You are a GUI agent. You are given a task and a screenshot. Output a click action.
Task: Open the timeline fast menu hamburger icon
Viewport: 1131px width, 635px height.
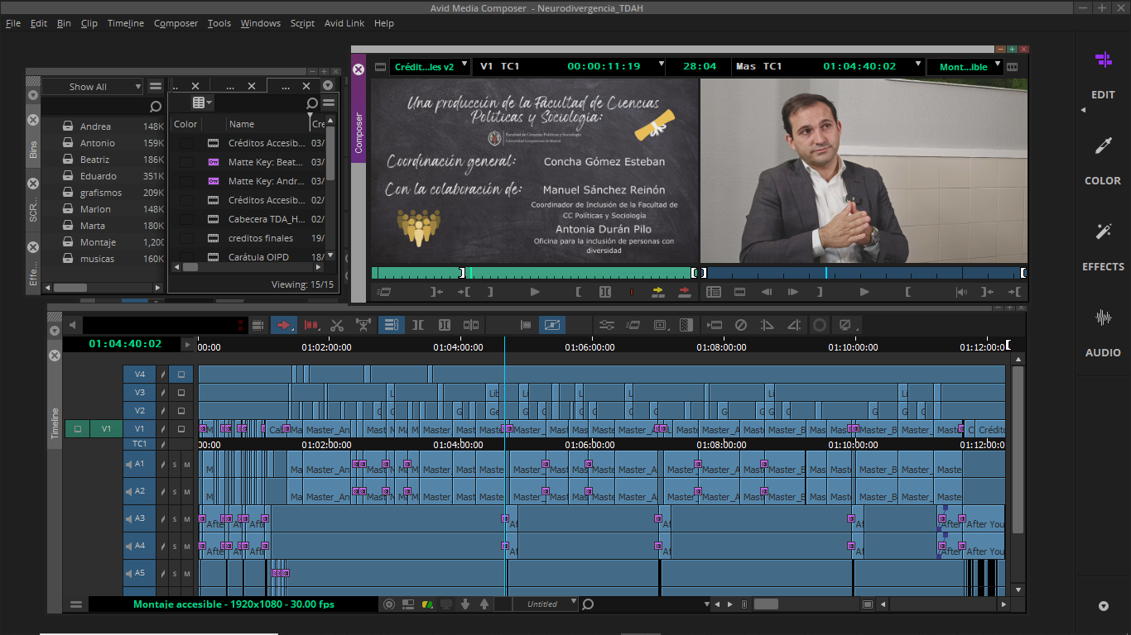(76, 604)
